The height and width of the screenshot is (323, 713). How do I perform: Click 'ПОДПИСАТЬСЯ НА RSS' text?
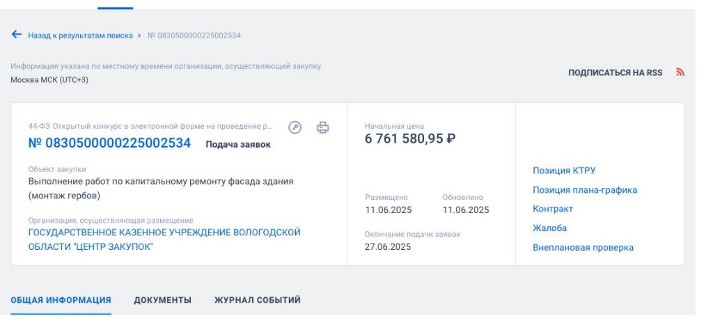(x=615, y=73)
